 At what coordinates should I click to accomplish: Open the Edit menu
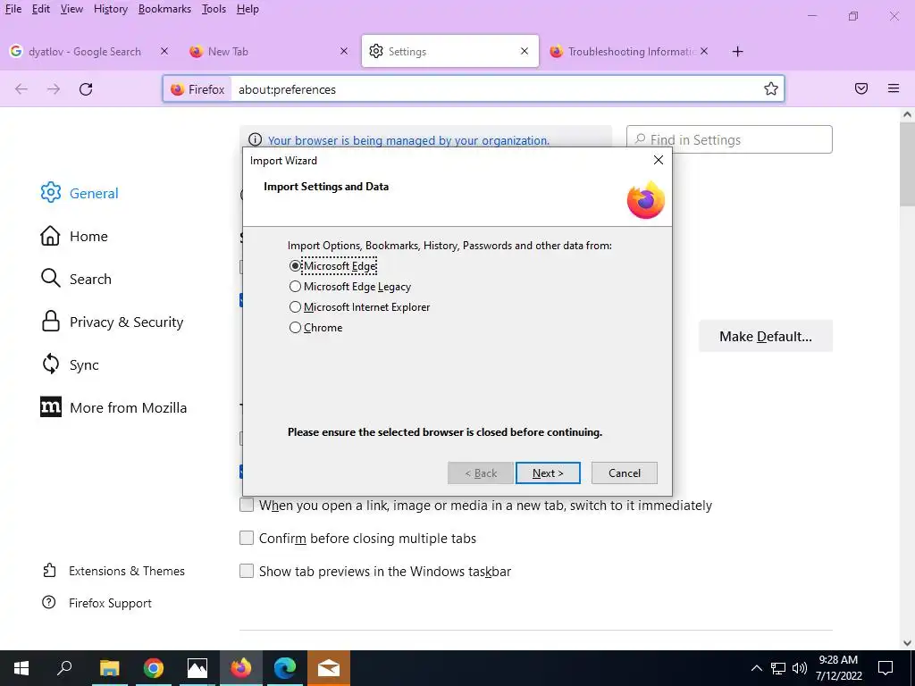coord(41,9)
